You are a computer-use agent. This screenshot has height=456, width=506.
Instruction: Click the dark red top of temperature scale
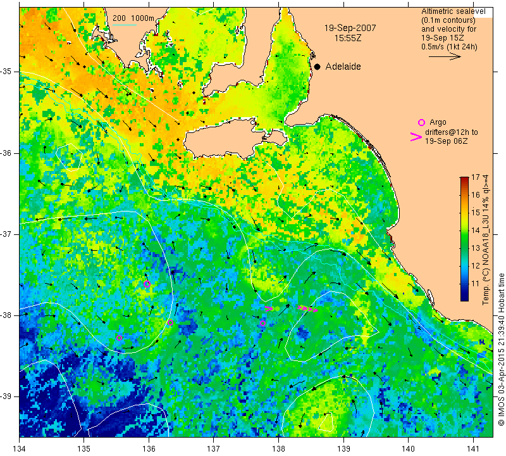(464, 179)
